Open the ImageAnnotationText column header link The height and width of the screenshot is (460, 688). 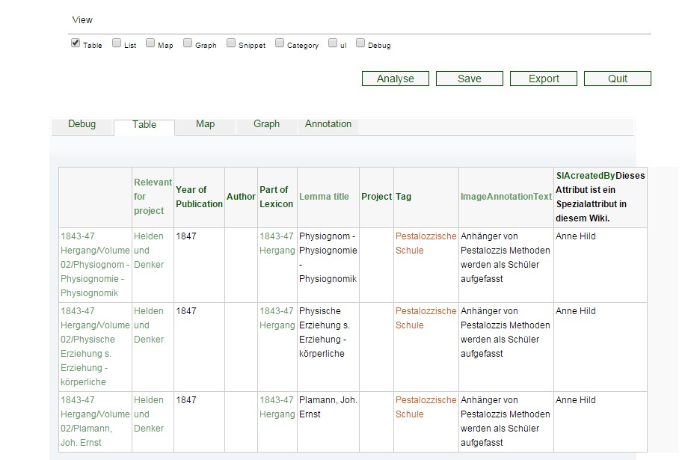(506, 197)
